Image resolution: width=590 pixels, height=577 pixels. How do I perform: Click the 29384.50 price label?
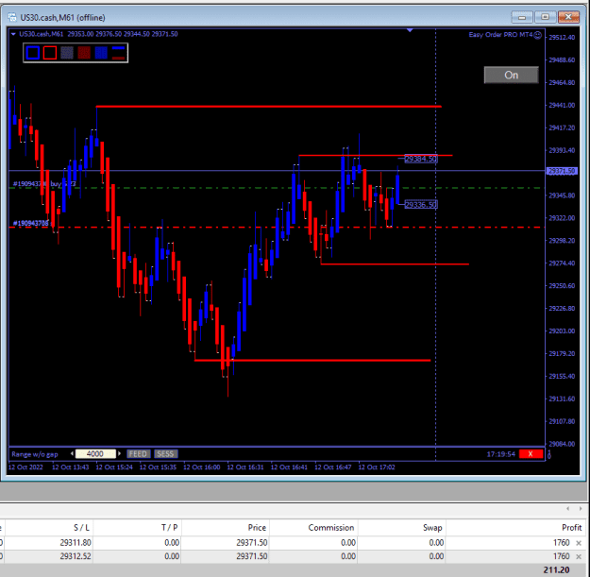click(421, 159)
